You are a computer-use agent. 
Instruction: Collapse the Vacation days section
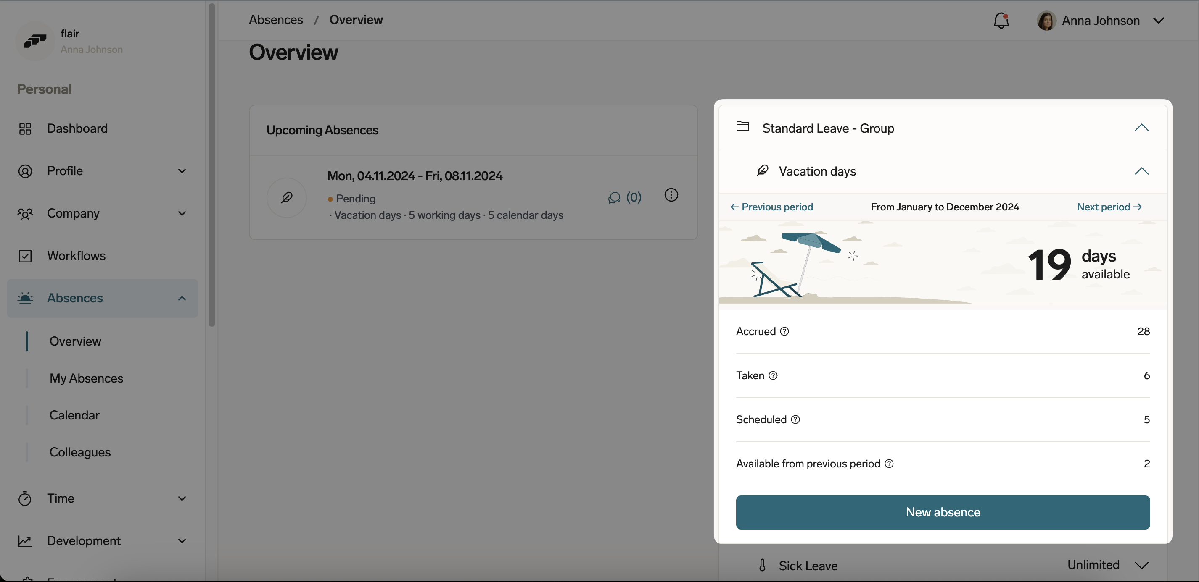pos(1141,171)
